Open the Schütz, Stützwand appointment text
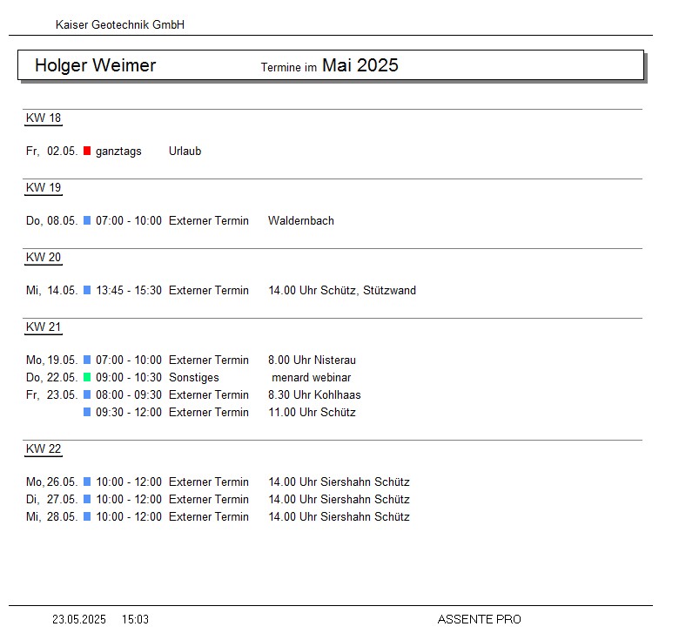 pyautogui.click(x=341, y=290)
